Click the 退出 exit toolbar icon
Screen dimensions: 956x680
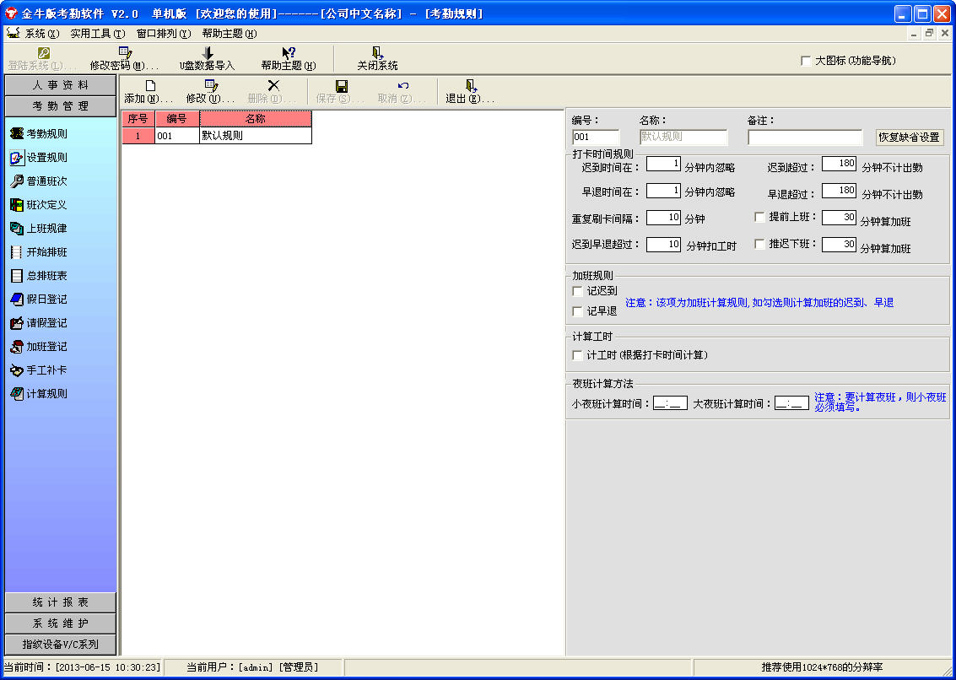tap(471, 86)
